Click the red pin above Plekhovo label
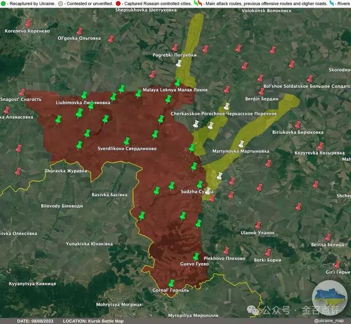The width and height of the screenshot is (351, 324). tap(226, 251)
